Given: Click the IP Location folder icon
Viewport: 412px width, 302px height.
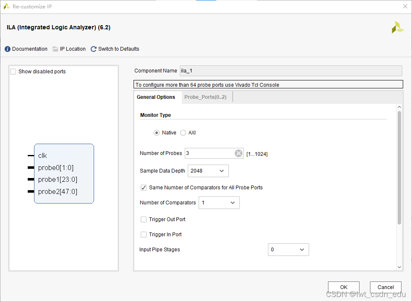Looking at the screenshot, I should point(55,49).
